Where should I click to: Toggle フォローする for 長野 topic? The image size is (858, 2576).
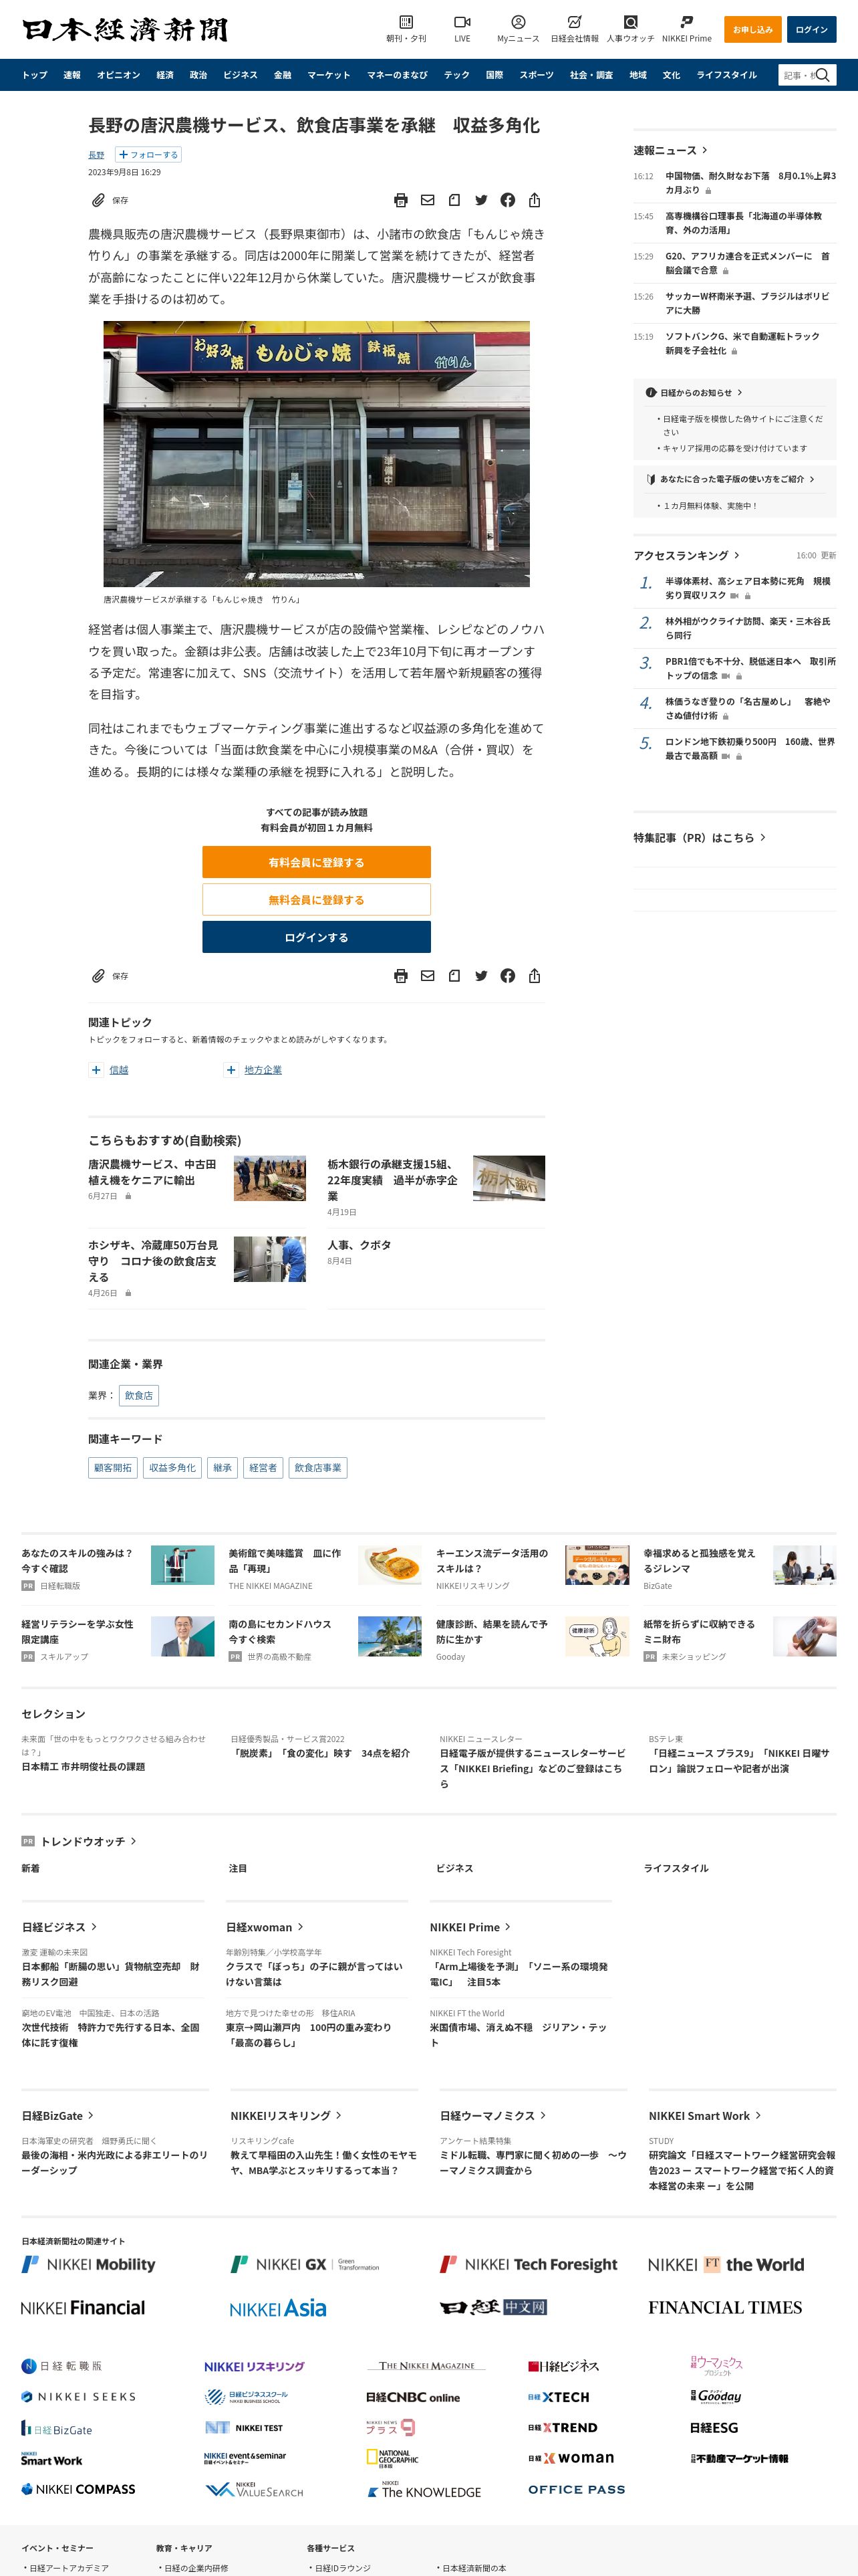point(148,155)
